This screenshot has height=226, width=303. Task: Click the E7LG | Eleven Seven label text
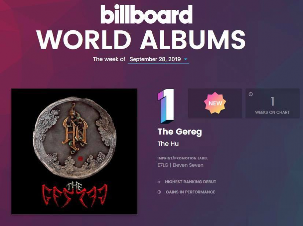coord(180,165)
